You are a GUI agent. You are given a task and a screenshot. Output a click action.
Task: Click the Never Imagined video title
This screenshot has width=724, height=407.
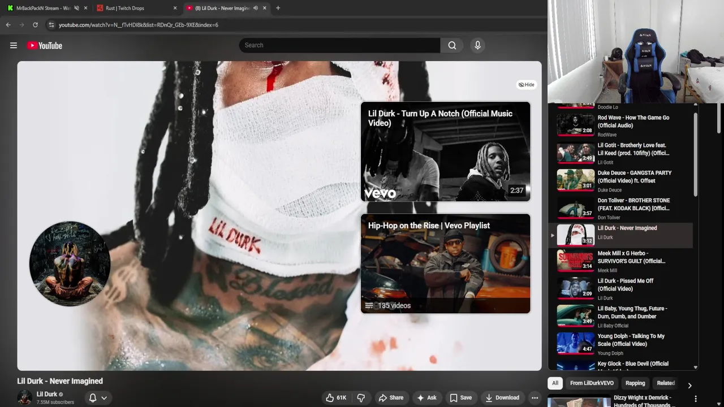pos(60,381)
